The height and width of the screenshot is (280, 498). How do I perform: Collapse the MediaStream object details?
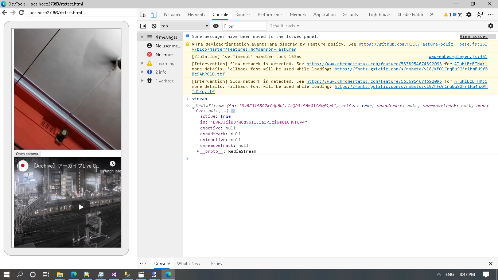[194, 108]
